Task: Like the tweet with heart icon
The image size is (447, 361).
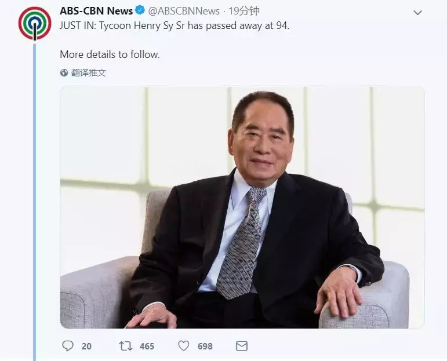Action: tap(184, 345)
